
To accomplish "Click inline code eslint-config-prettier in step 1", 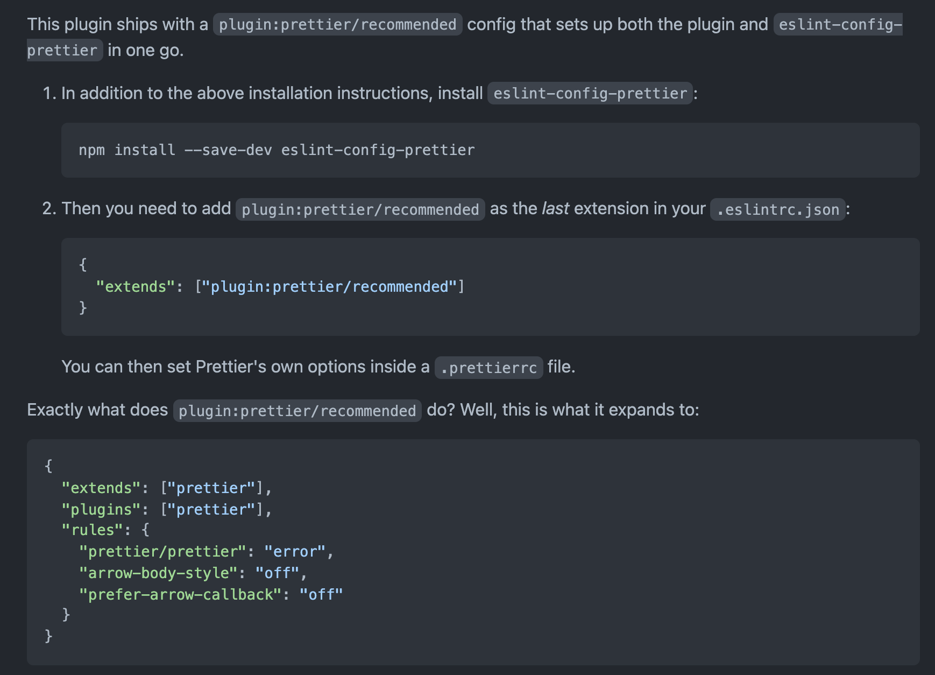I will pyautogui.click(x=590, y=93).
